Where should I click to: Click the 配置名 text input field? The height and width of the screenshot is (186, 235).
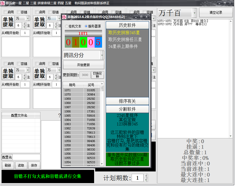click(26, 157)
